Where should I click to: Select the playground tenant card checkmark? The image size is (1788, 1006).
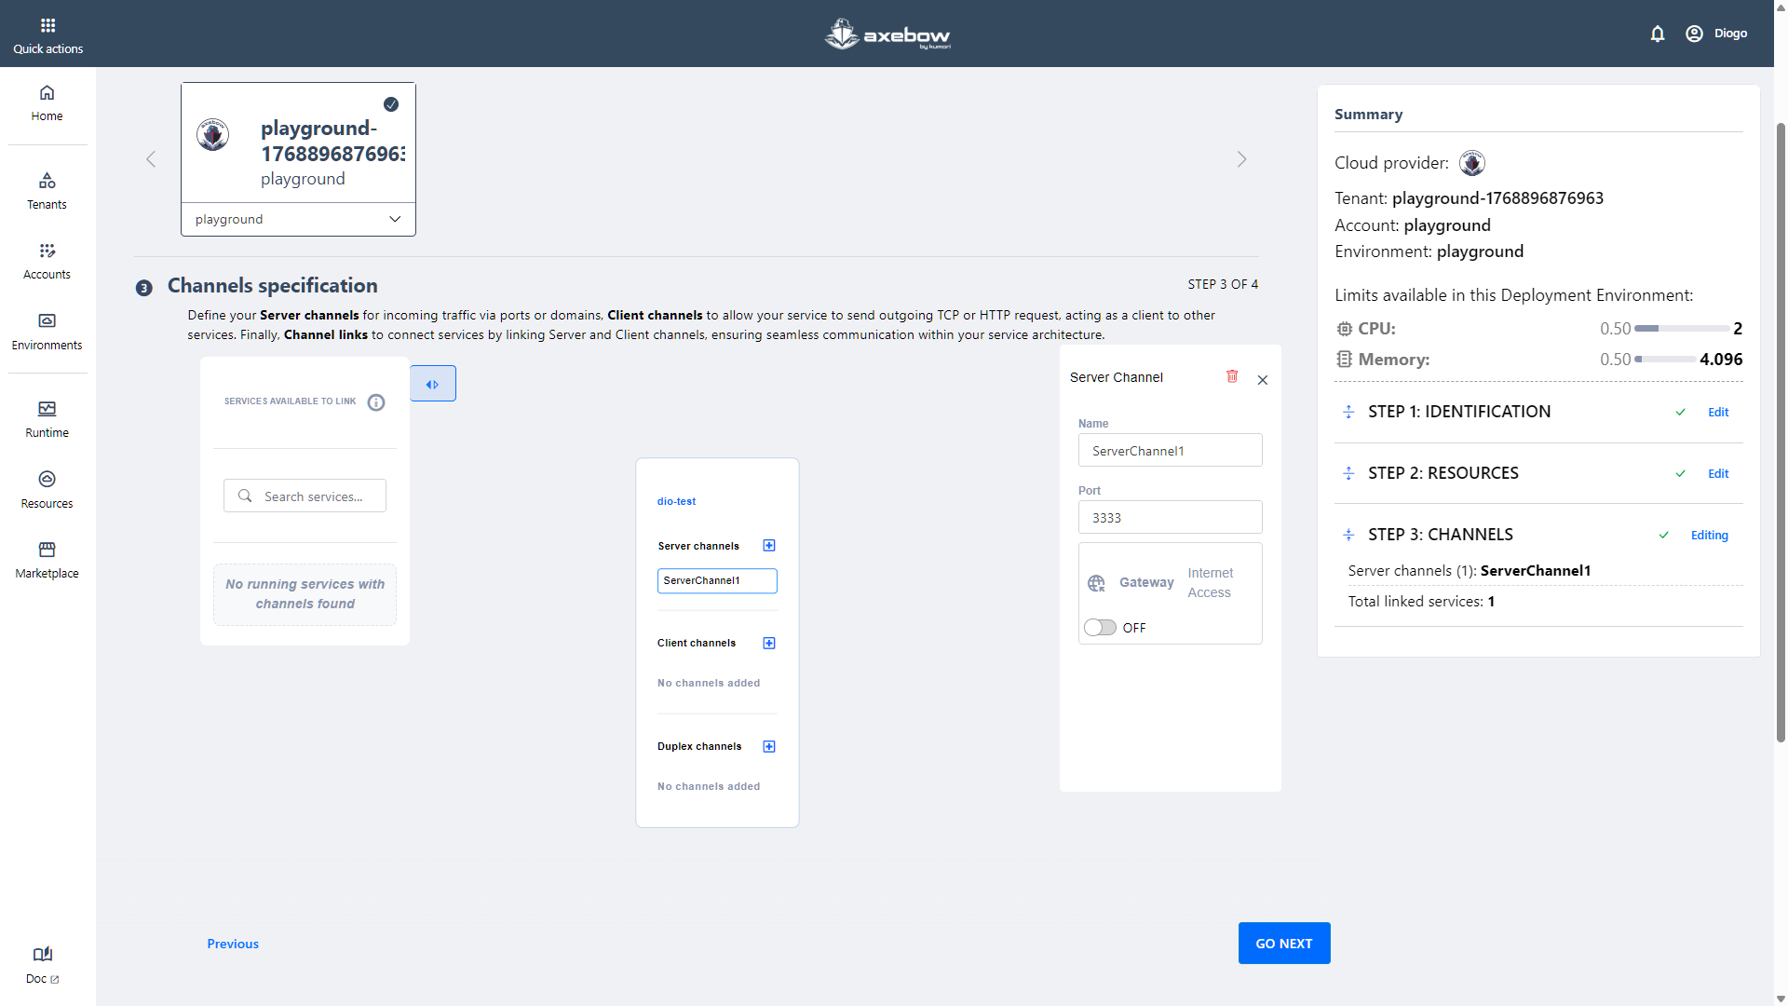tap(391, 104)
